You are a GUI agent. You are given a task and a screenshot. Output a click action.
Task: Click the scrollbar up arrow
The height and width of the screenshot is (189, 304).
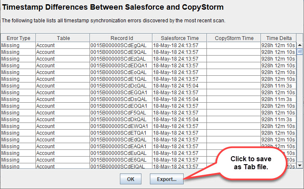coord(300,45)
